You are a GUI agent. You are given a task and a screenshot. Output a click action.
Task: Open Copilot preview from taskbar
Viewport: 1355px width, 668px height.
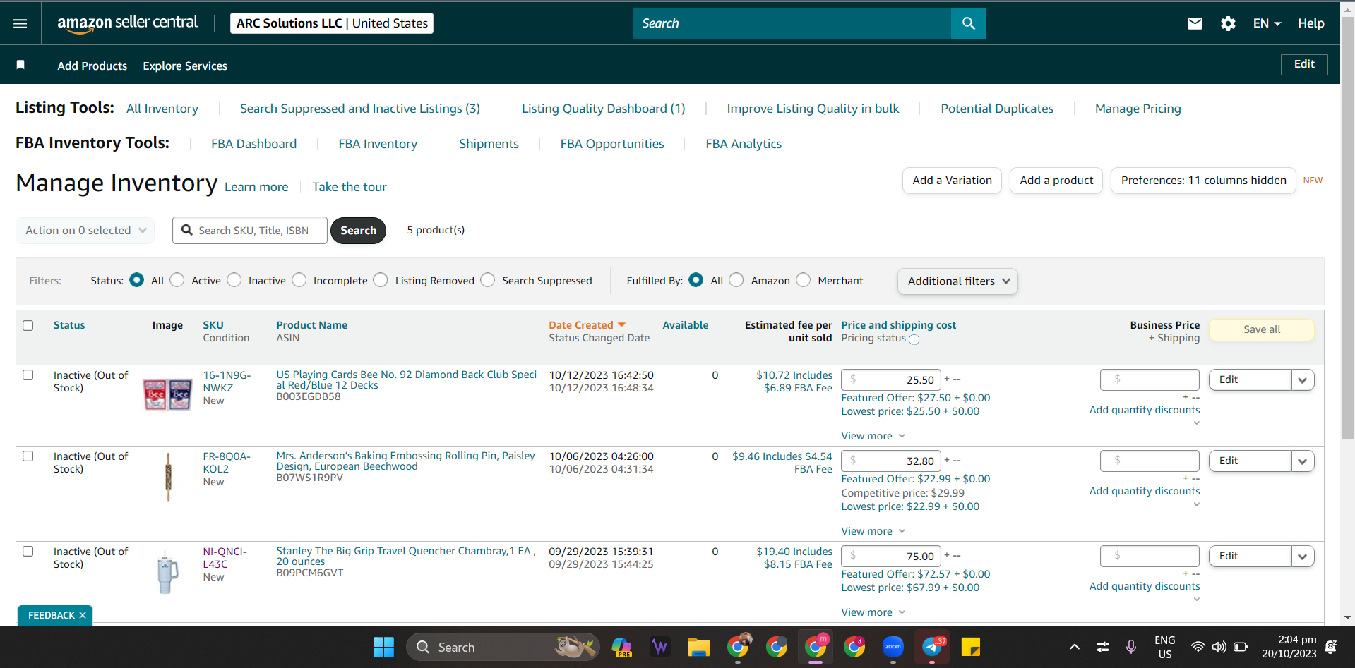click(x=621, y=647)
